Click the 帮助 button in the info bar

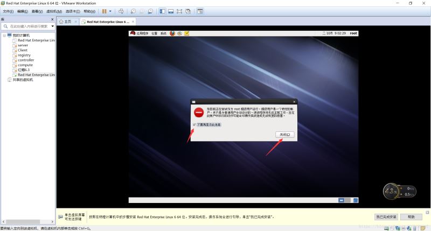pyautogui.click(x=411, y=217)
